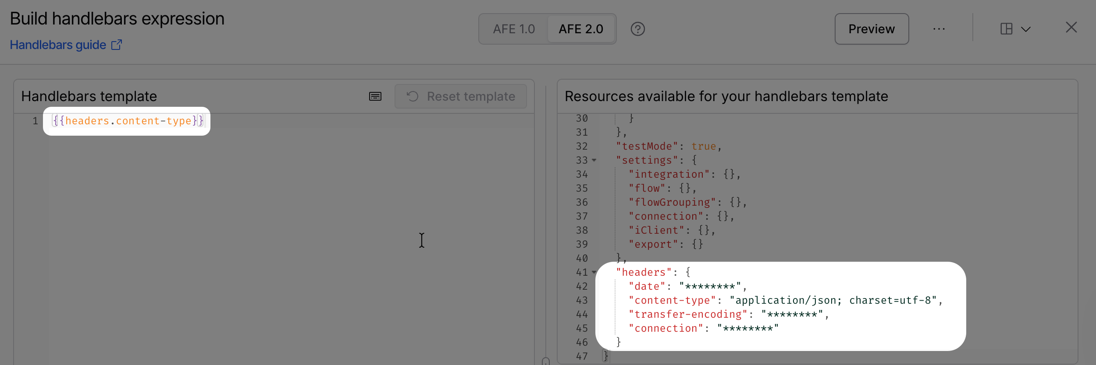The width and height of the screenshot is (1096, 365).
Task: Click line number 47 in resources gutter
Action: coord(582,356)
